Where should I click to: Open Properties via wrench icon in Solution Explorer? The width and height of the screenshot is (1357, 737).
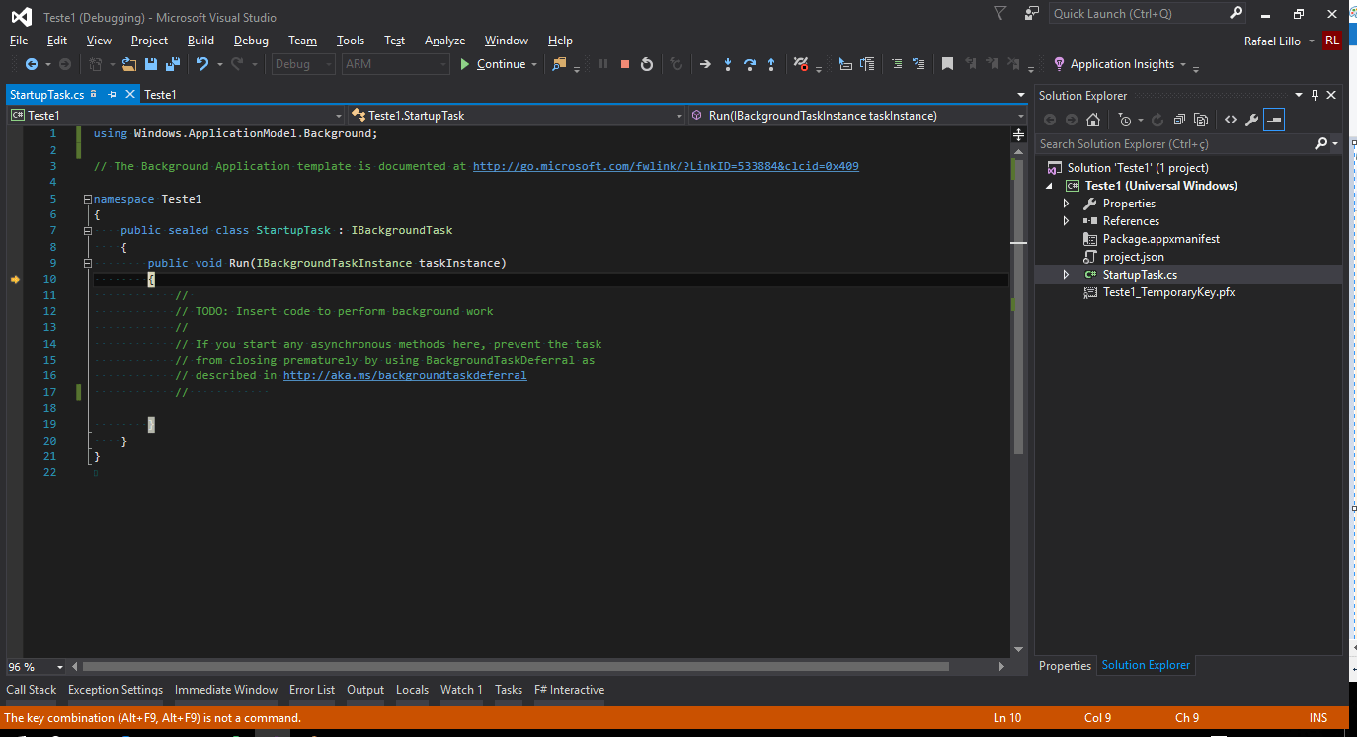coord(1251,120)
